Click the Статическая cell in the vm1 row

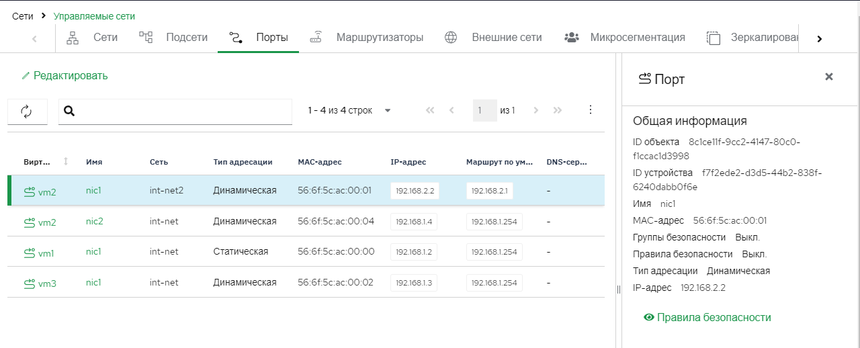pos(241,251)
